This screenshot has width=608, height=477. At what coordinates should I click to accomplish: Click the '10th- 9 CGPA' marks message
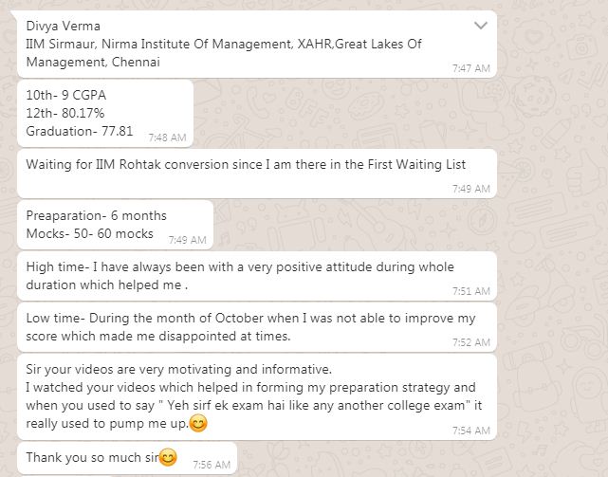click(105, 113)
